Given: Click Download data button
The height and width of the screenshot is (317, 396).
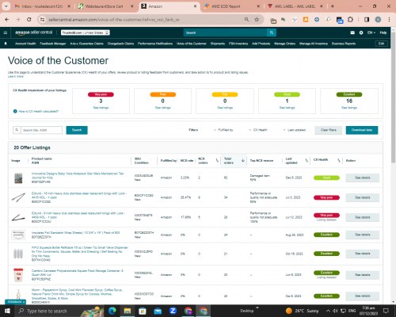Looking at the screenshot, I should click(362, 130).
